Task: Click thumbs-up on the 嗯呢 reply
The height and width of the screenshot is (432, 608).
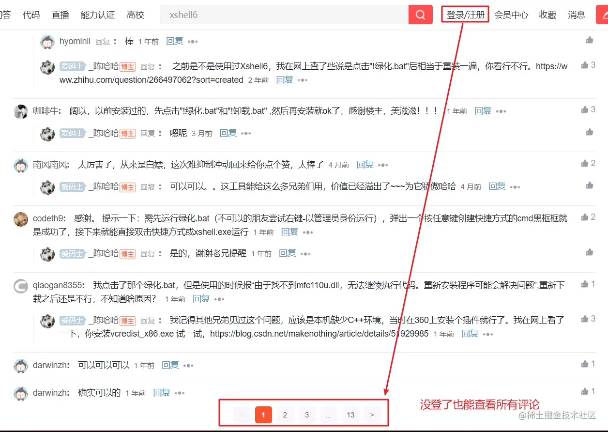Action: pos(589,132)
